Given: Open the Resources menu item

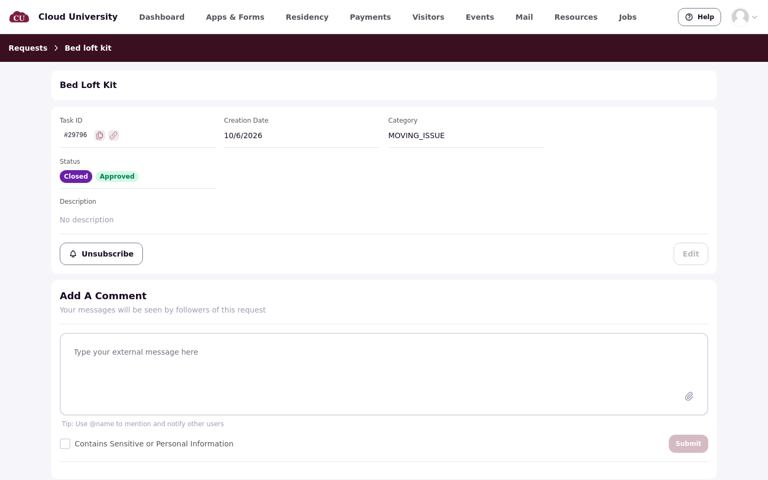Looking at the screenshot, I should 576,17.
